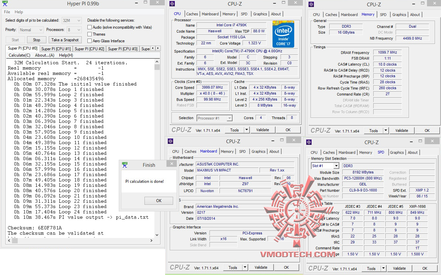Image resolution: width=441 pixels, height=275 pixels.
Task: Click the tab strip scroll-left arrow in Hyper PI
Action: [153, 49]
